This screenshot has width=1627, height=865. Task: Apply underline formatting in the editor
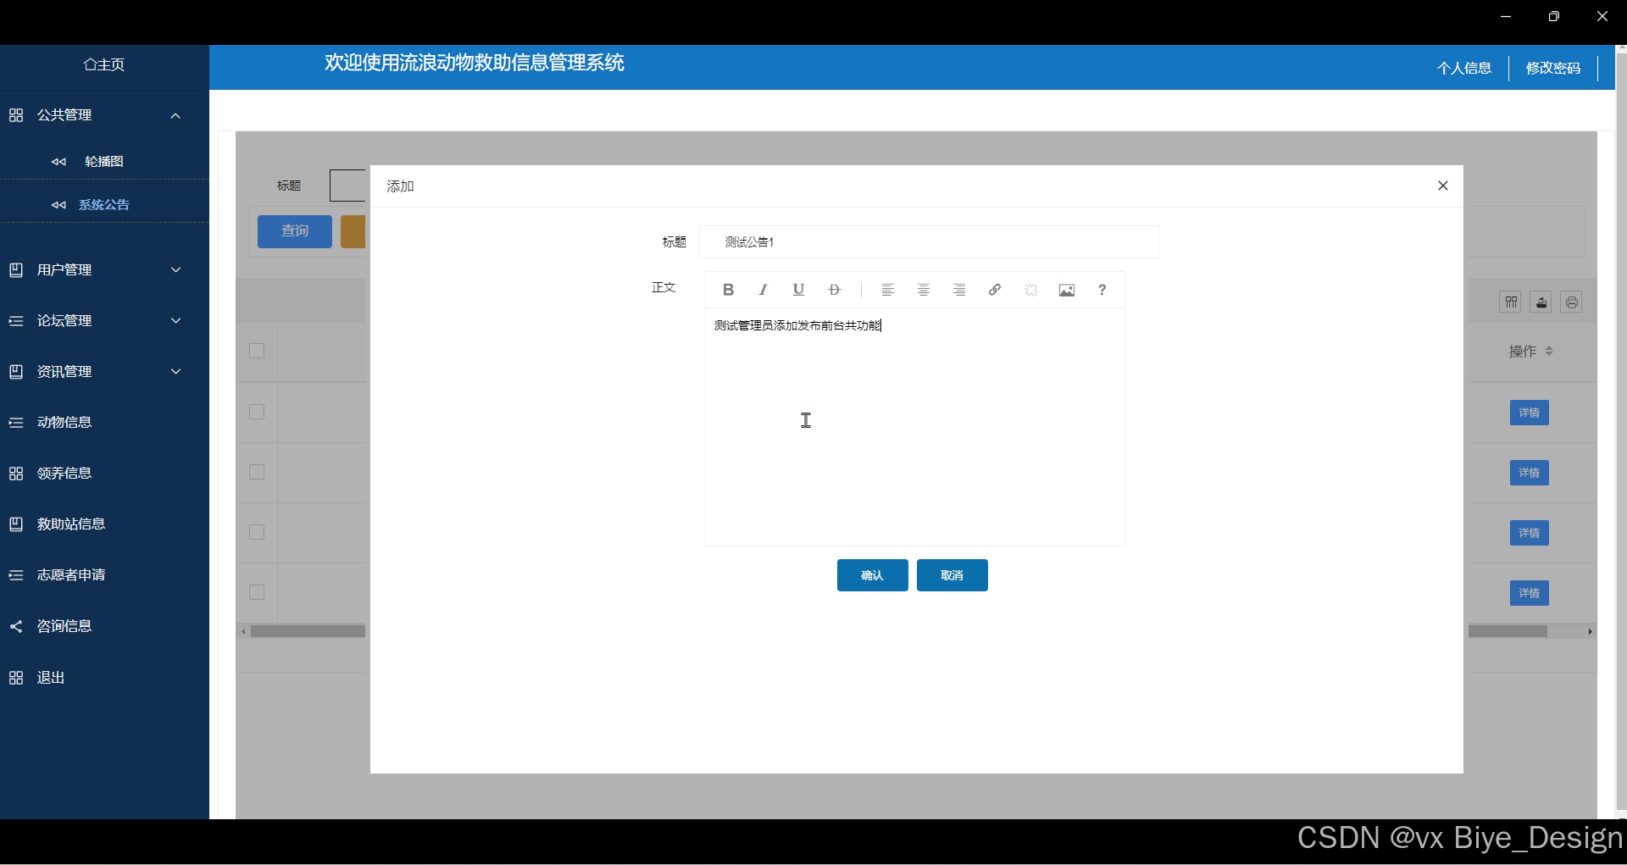pyautogui.click(x=798, y=290)
